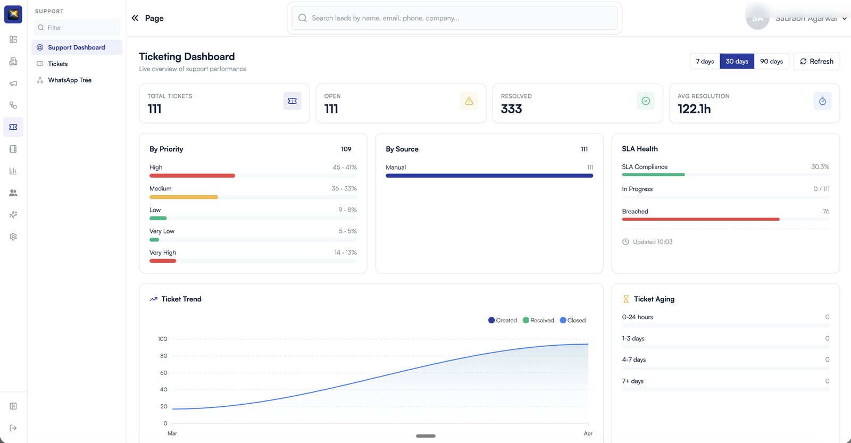
Task: Open the sparkle AI icon
Action: pos(13,215)
